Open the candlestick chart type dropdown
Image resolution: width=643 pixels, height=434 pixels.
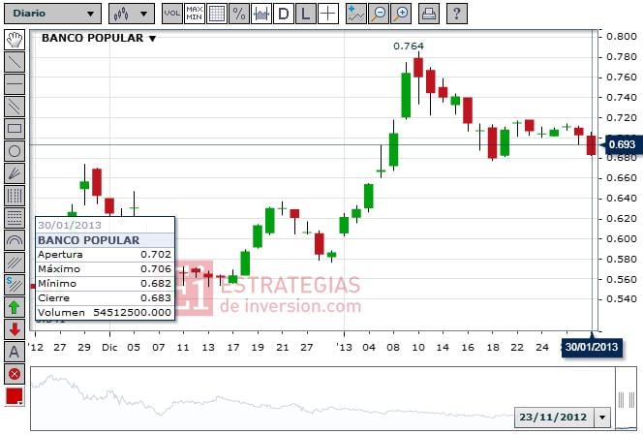coord(132,14)
